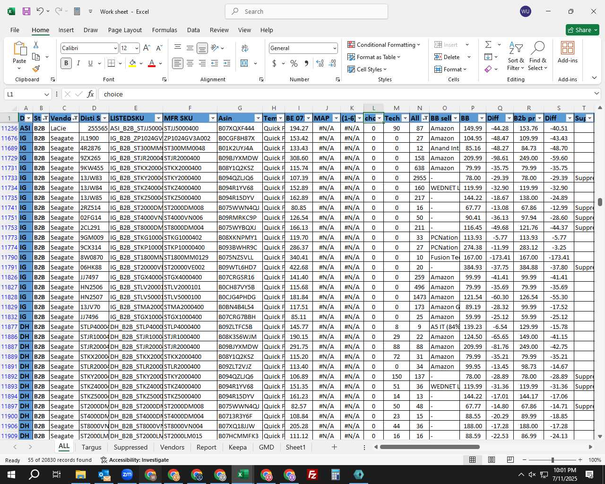
Task: Click Accessibility: Investigate in status bar
Action: (135, 460)
